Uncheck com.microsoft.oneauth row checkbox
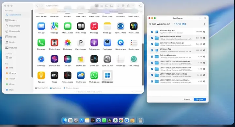 [x=152, y=69]
